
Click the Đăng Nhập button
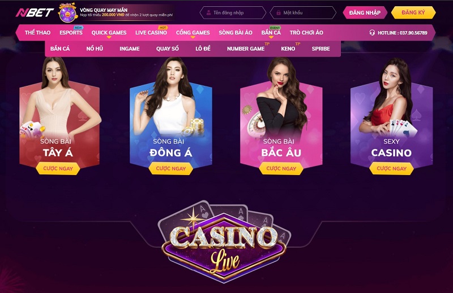(x=365, y=12)
